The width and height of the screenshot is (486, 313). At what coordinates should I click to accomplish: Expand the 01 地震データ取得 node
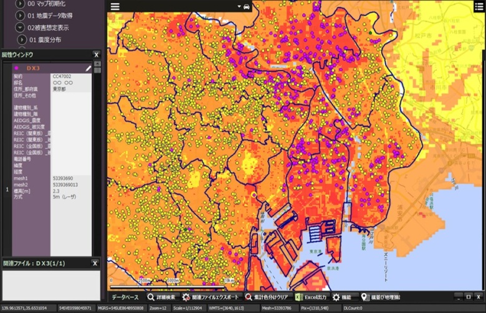tap(21, 16)
